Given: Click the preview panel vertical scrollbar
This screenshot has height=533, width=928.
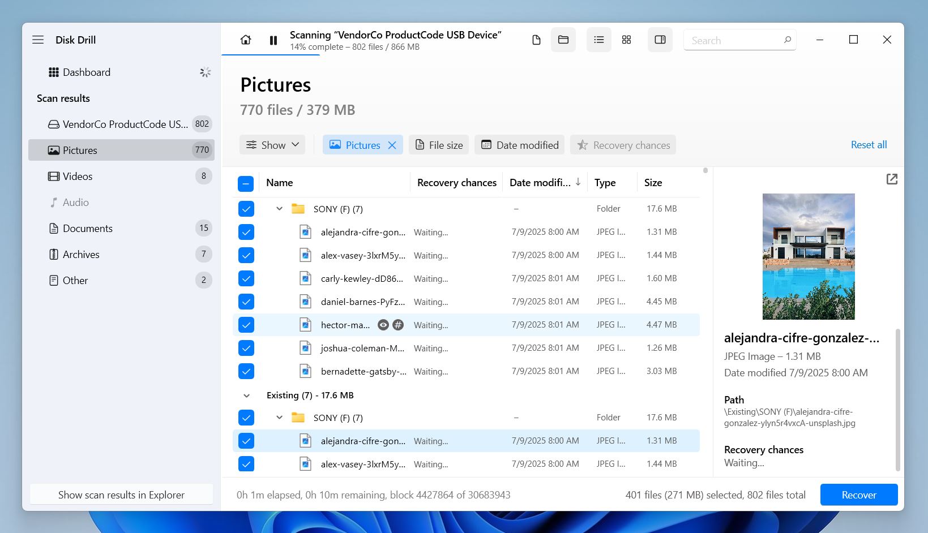Looking at the screenshot, I should point(897,399).
